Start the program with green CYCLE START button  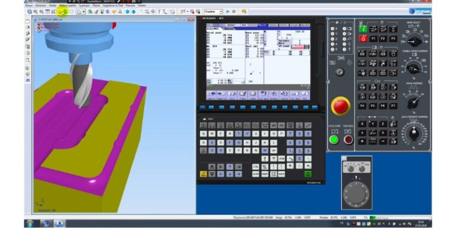334,140
